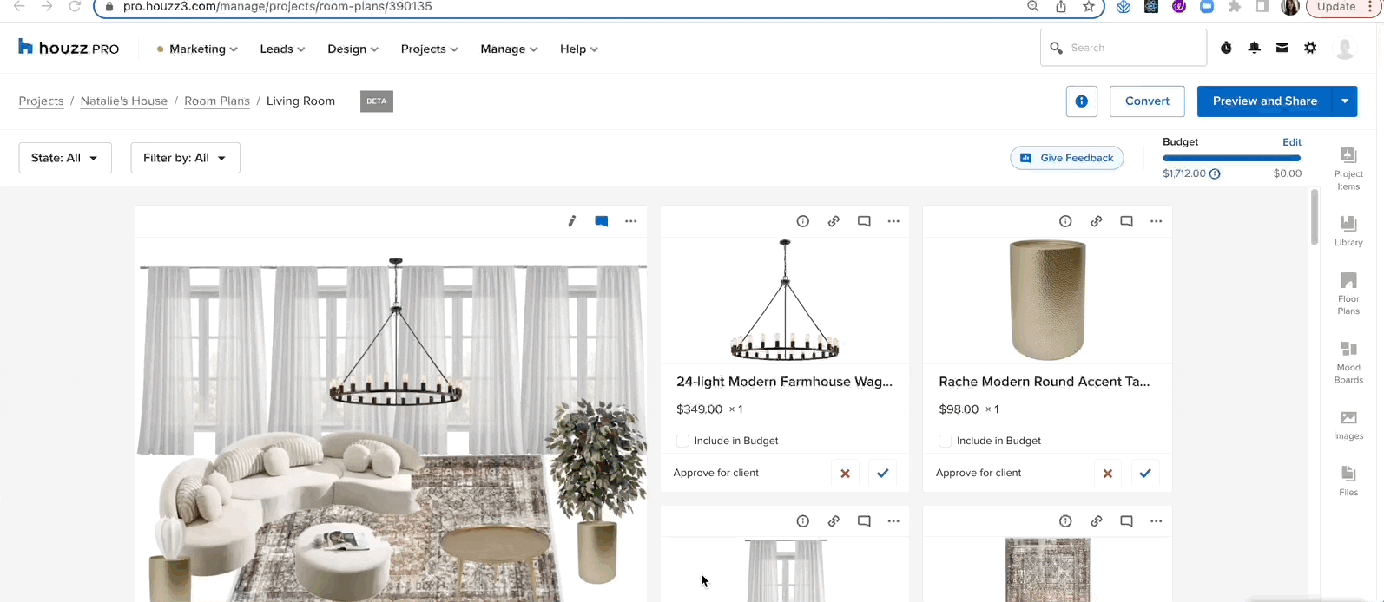Open the State: All dropdown
This screenshot has width=1384, height=602.
coord(65,158)
